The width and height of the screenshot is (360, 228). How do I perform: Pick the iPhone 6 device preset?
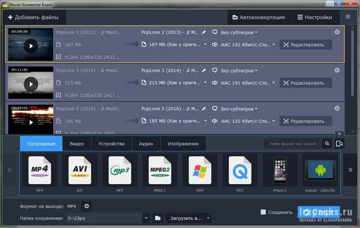click(280, 170)
